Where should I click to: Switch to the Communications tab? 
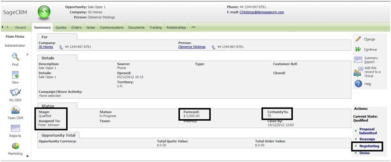tap(112, 27)
